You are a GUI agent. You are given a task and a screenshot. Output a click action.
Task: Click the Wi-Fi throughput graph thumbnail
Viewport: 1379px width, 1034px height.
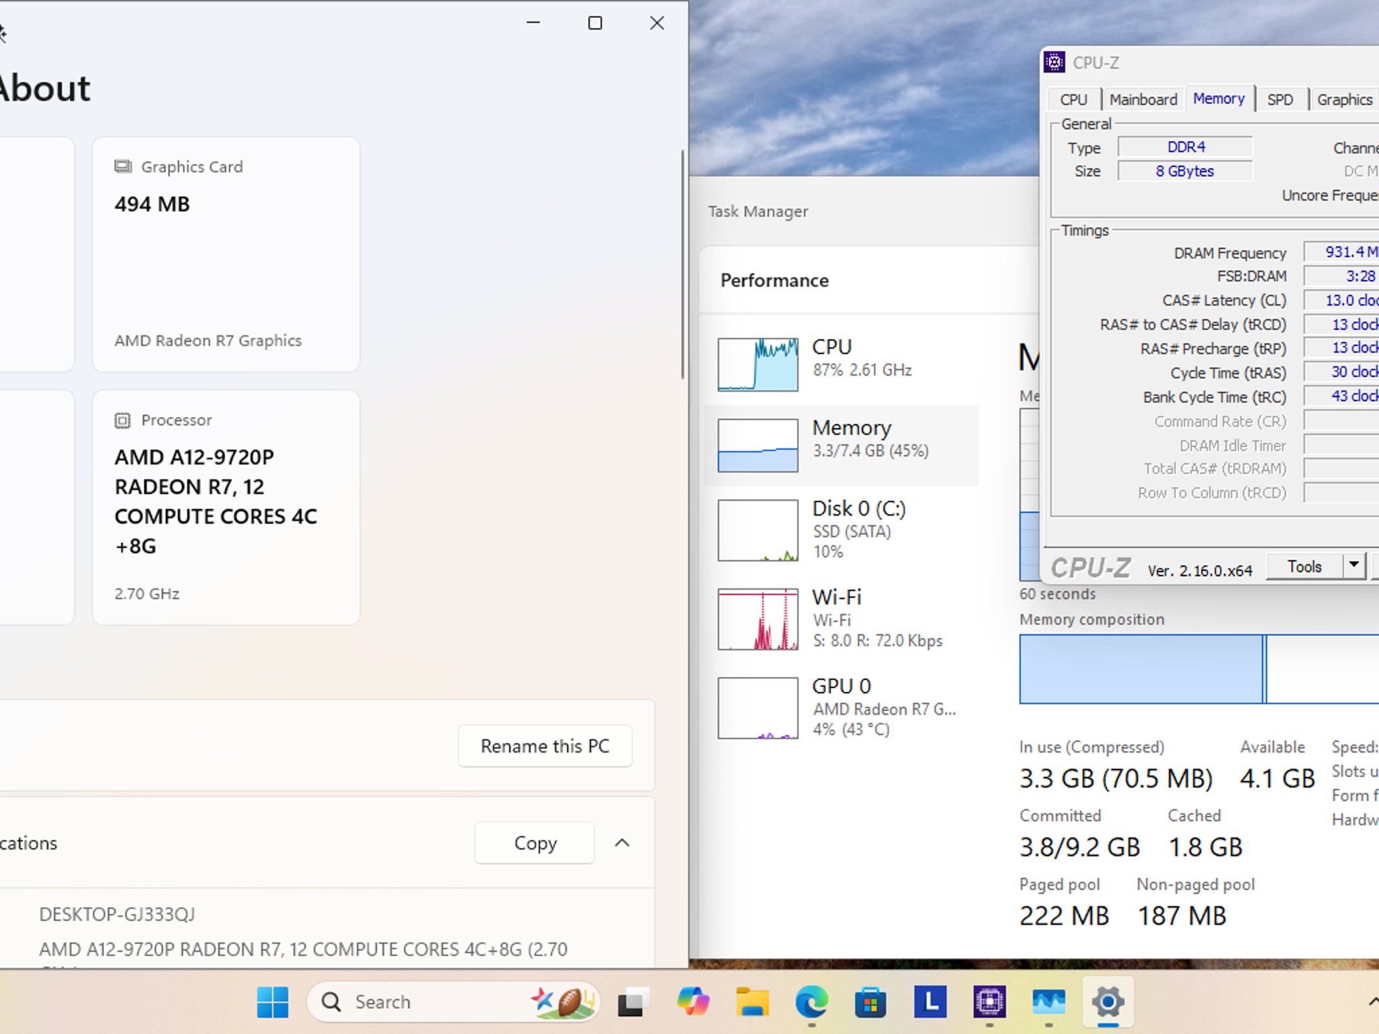[x=758, y=619]
